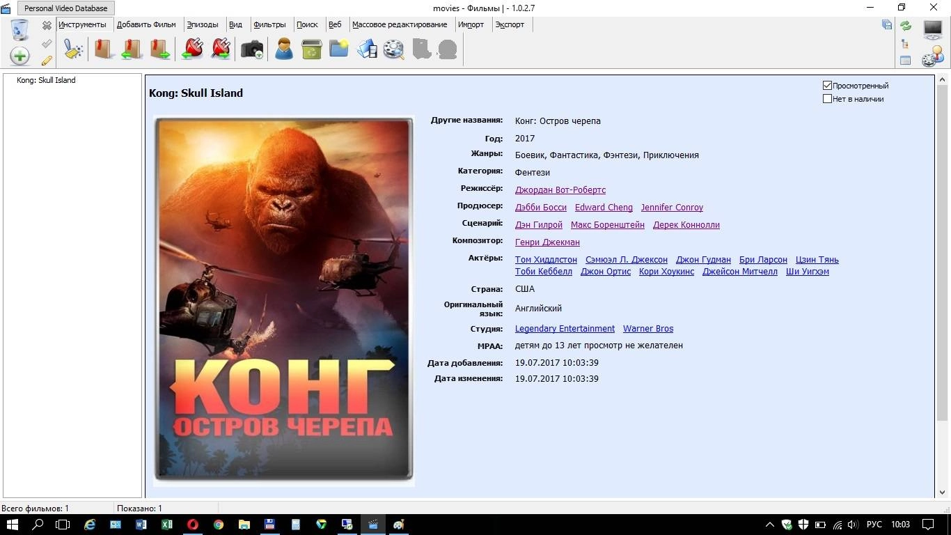
Task: Open director link Джордан Вот-Робертс
Action: [560, 189]
